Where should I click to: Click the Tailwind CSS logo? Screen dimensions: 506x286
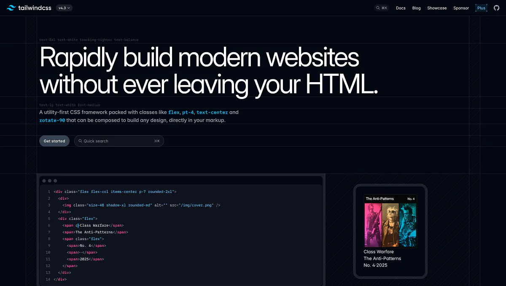[30, 8]
